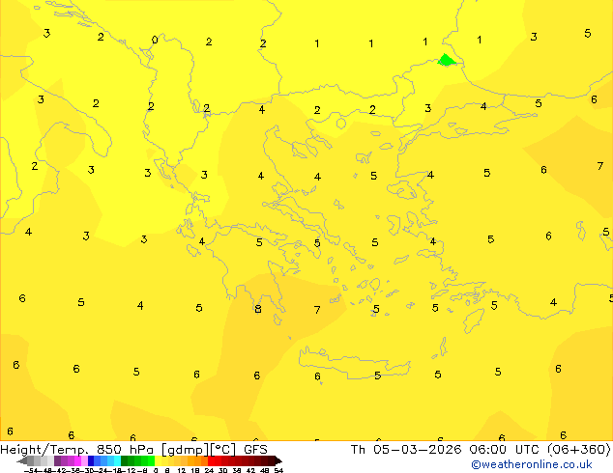613x473 pixels.
Task: Select the dark blue legend swatch
Action: click(x=91, y=460)
